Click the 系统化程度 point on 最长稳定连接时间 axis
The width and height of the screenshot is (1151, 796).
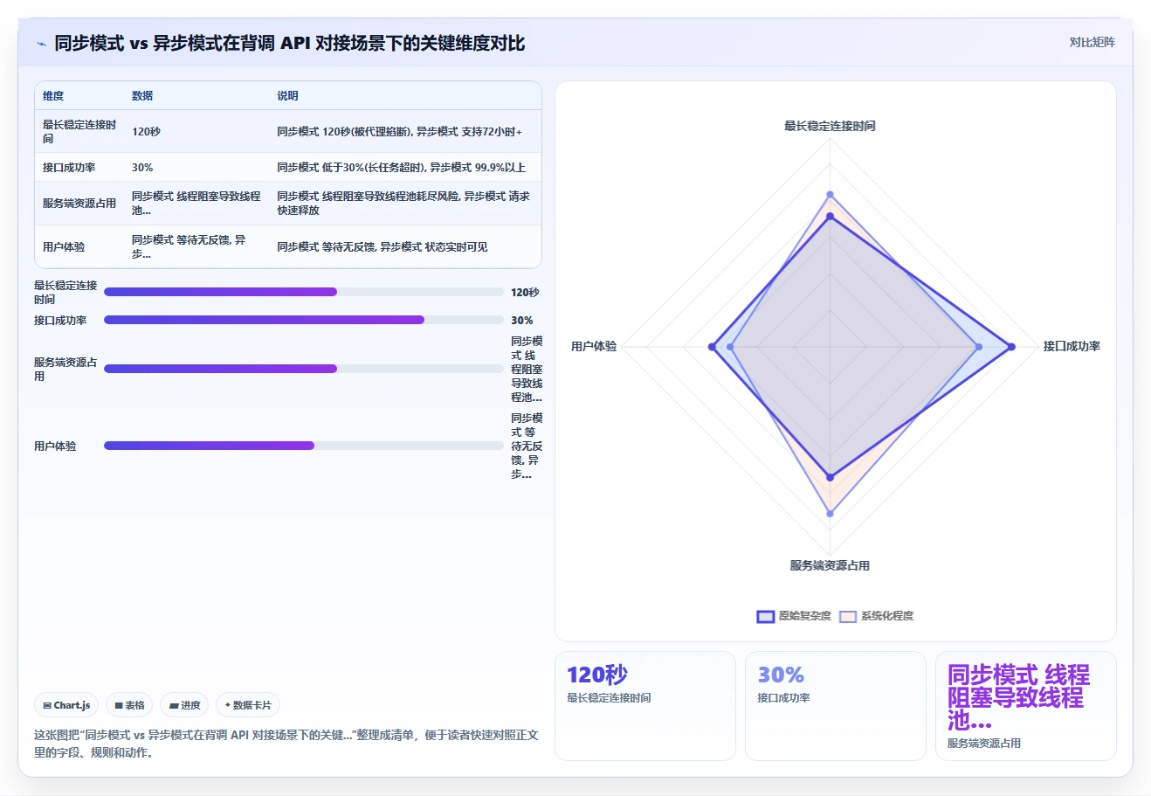coord(830,195)
